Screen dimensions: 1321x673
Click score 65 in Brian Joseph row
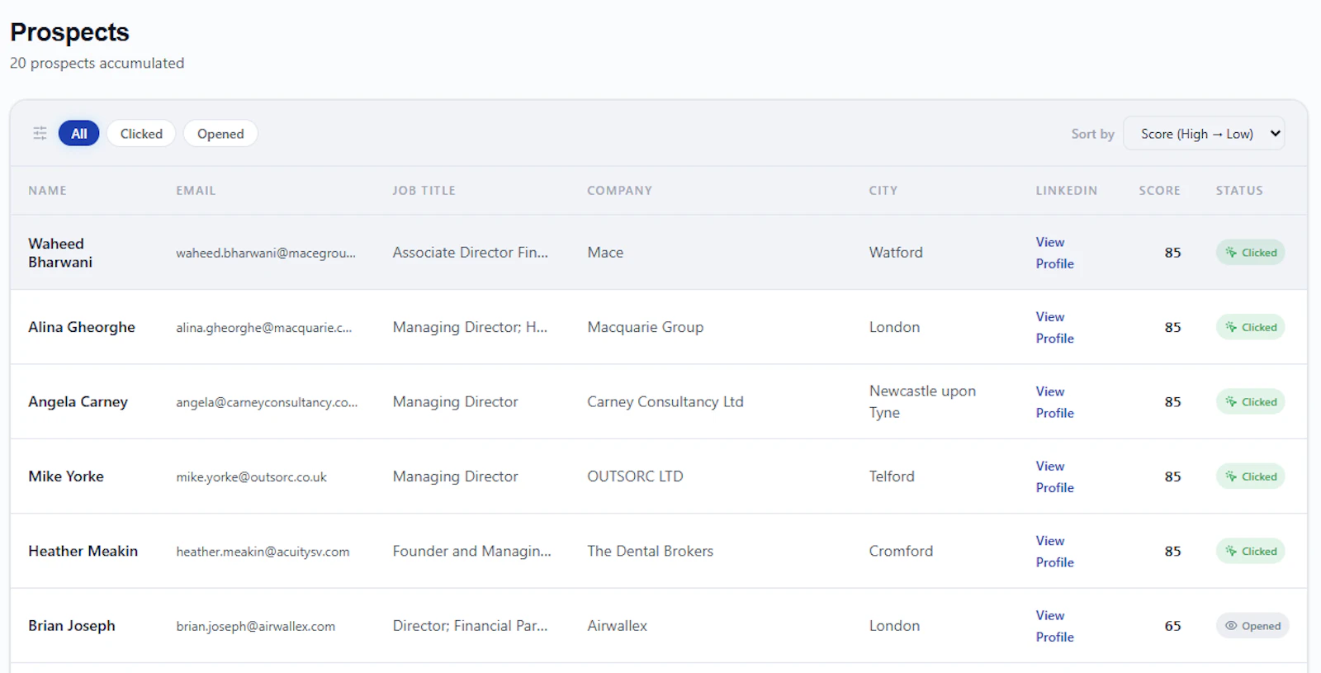pos(1172,626)
